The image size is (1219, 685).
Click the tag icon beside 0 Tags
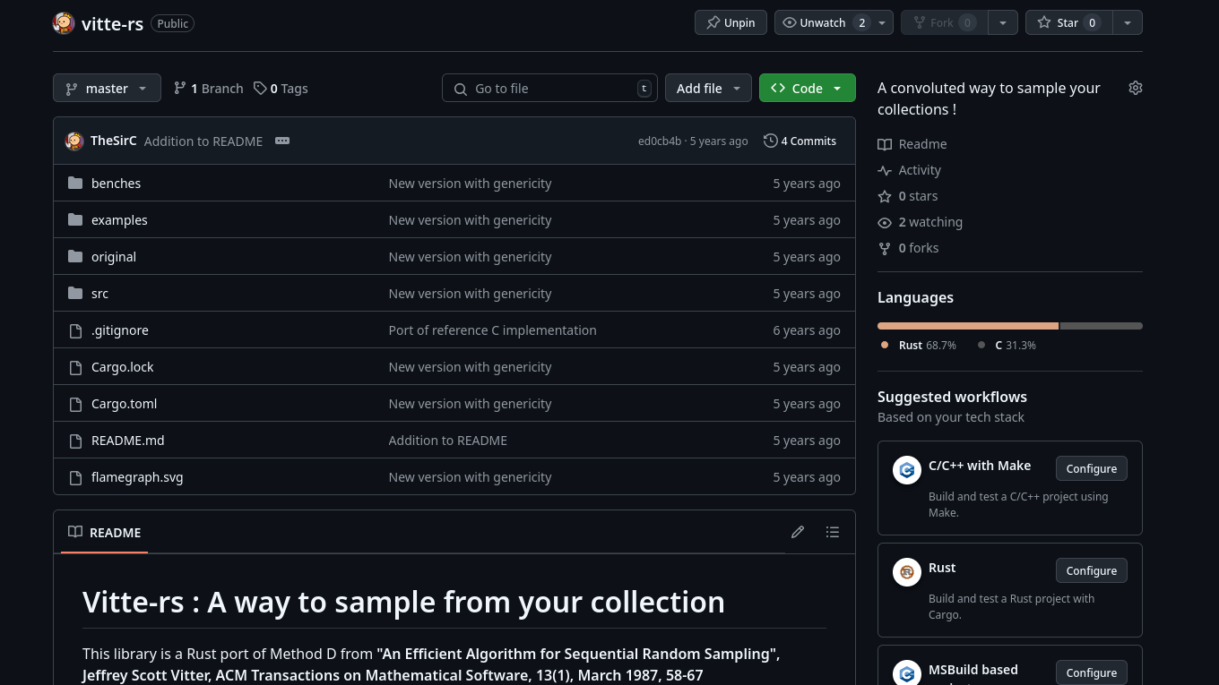260,88
